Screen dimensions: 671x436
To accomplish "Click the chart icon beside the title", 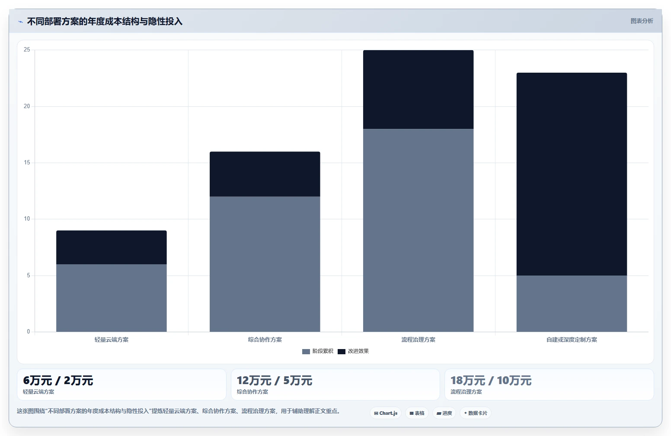I will point(20,22).
